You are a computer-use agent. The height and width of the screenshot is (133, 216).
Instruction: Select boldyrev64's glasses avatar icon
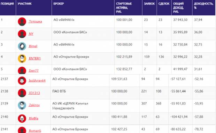click(x=22, y=81)
